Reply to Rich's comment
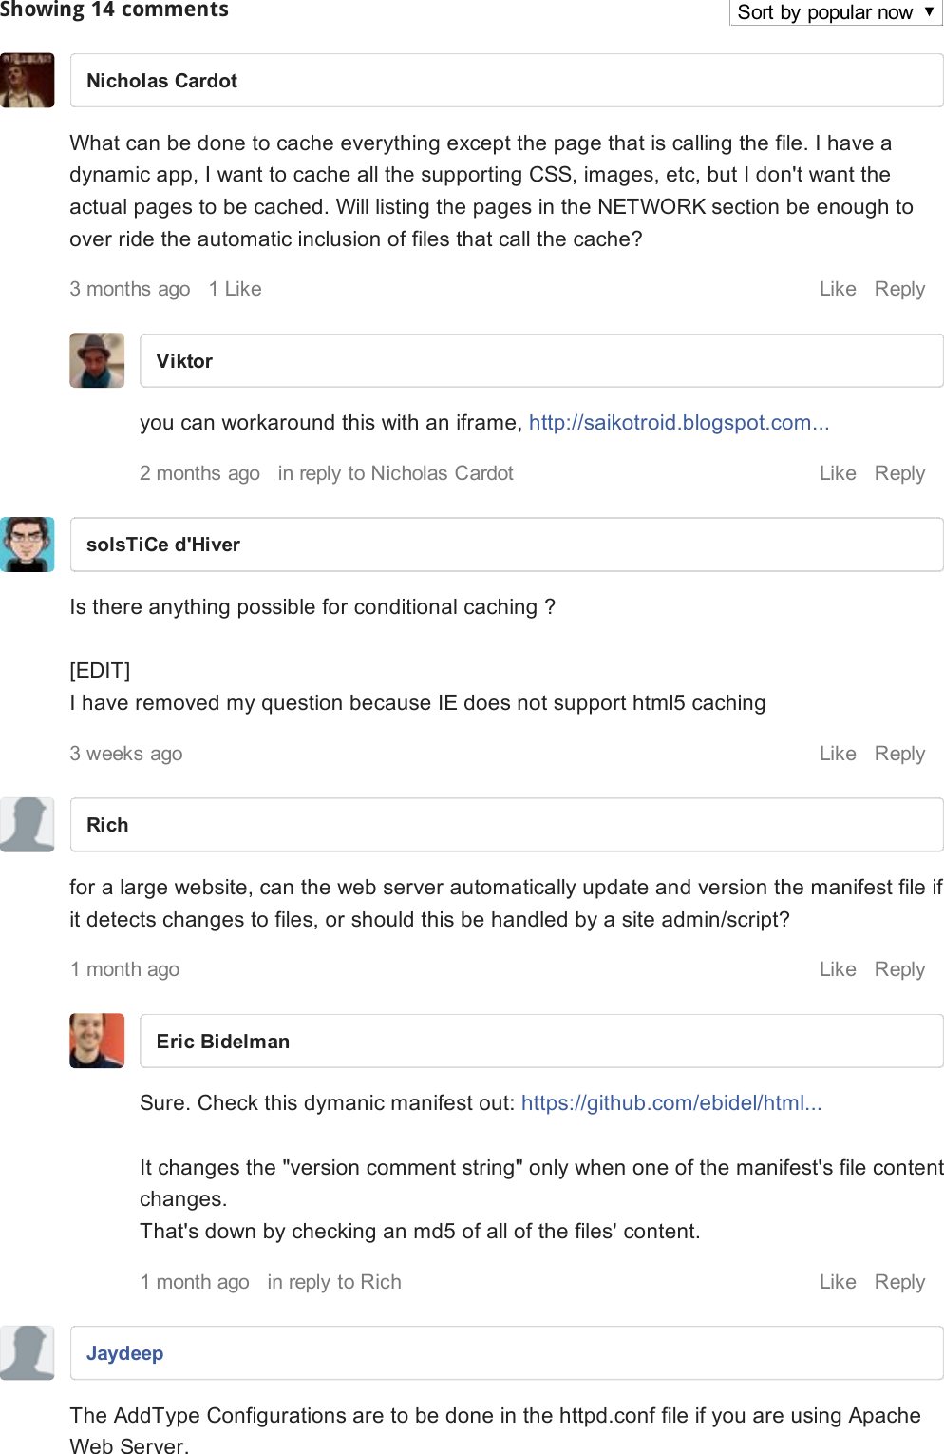Viewport: 944px width, 1454px height. coord(899,969)
